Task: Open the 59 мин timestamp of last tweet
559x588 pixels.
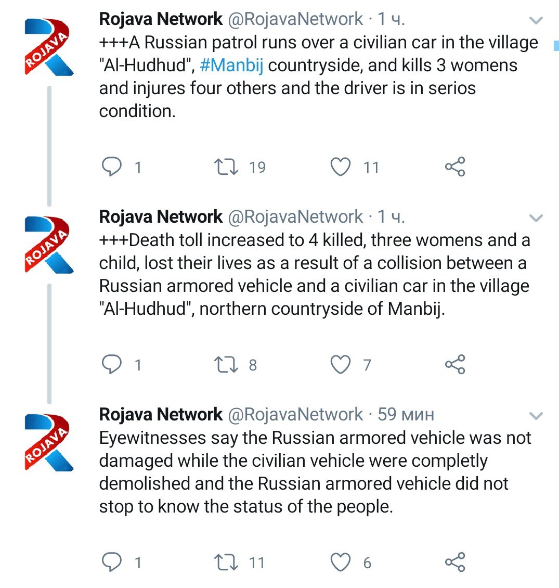Action: pyautogui.click(x=406, y=414)
